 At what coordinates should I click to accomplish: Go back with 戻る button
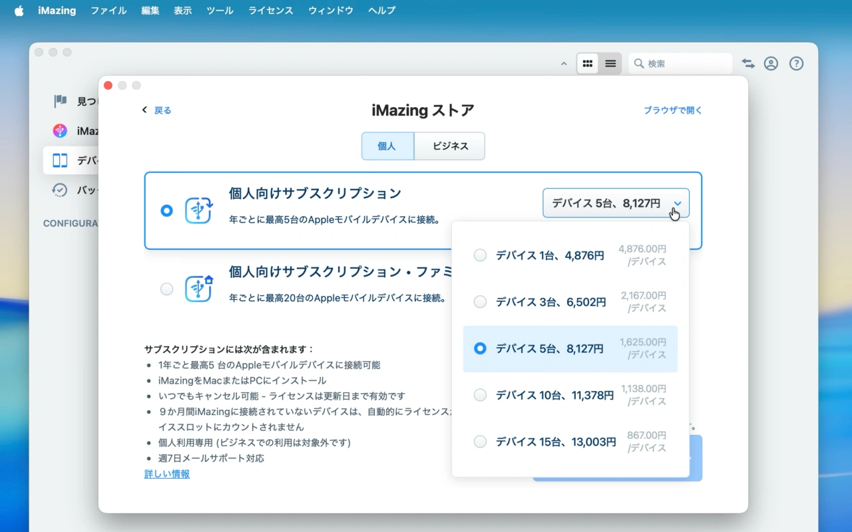tap(157, 110)
